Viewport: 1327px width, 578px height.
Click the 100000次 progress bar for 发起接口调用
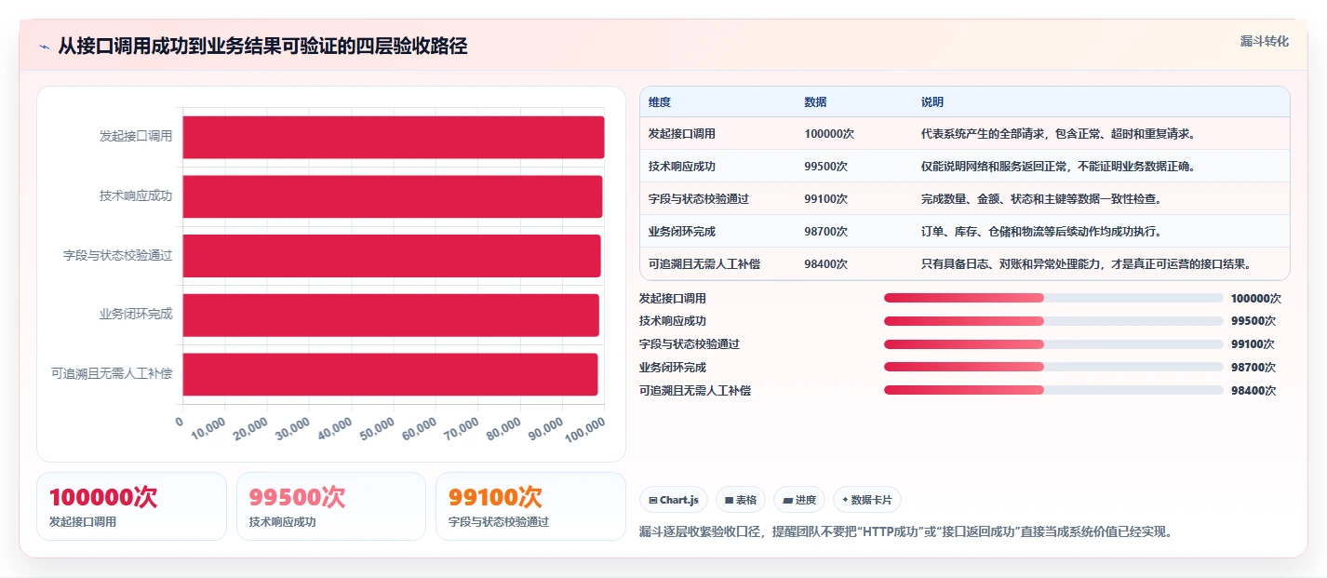(x=1053, y=298)
